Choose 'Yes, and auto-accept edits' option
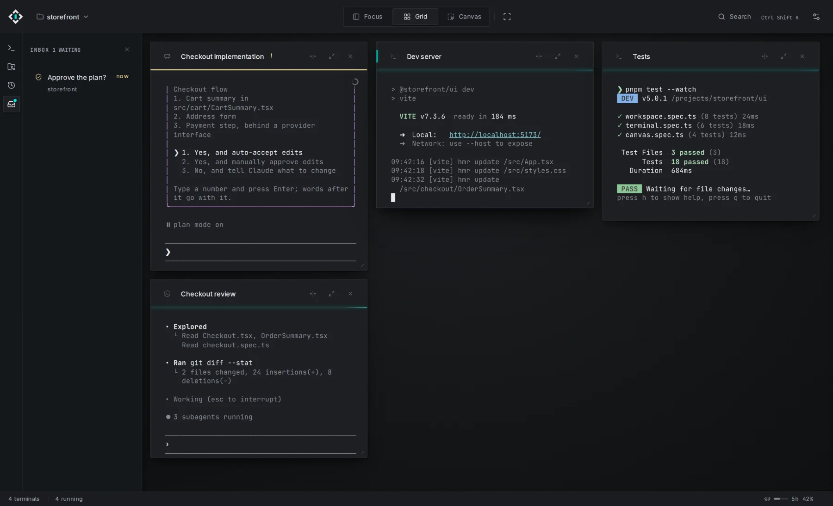The height and width of the screenshot is (506, 833). pyautogui.click(x=242, y=153)
